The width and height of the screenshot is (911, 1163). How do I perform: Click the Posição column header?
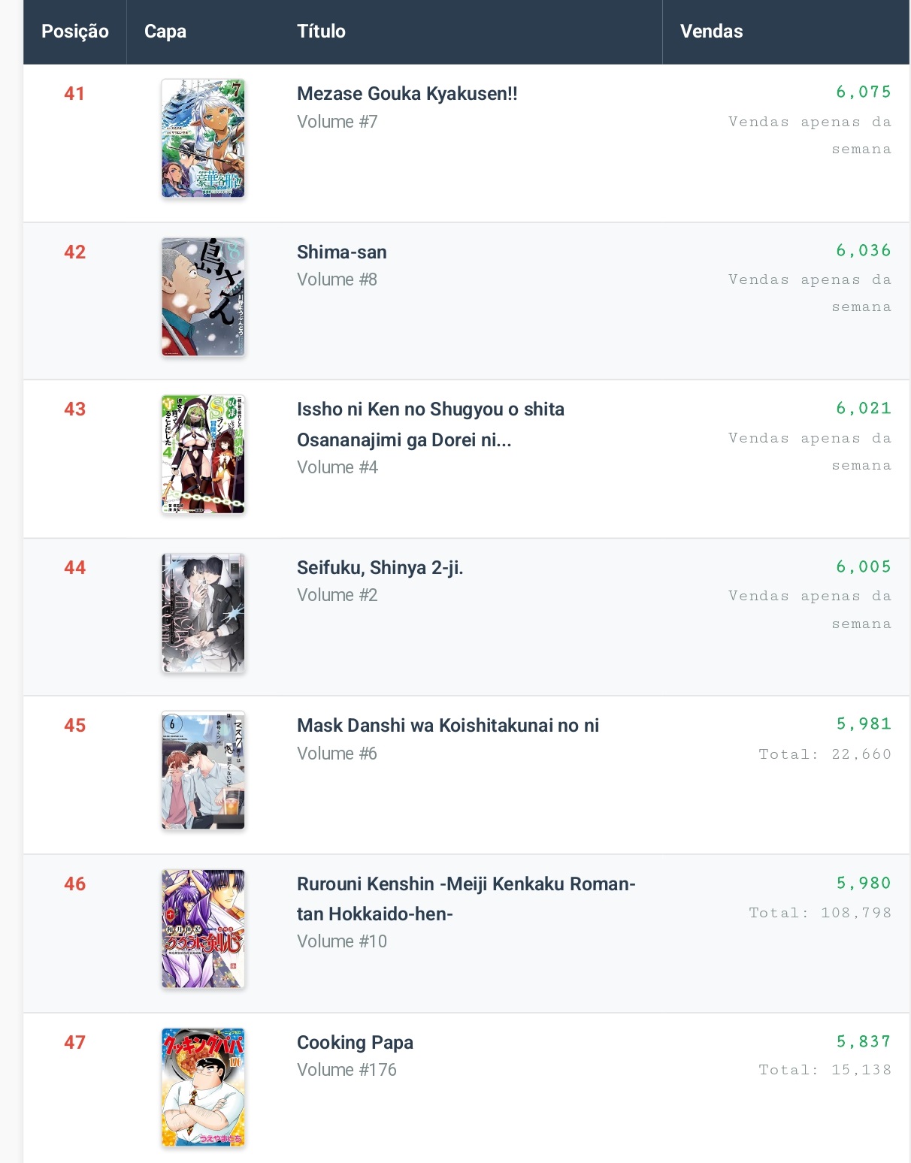coord(75,32)
